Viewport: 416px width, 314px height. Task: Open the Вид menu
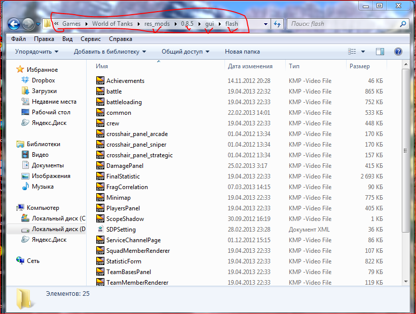67,39
